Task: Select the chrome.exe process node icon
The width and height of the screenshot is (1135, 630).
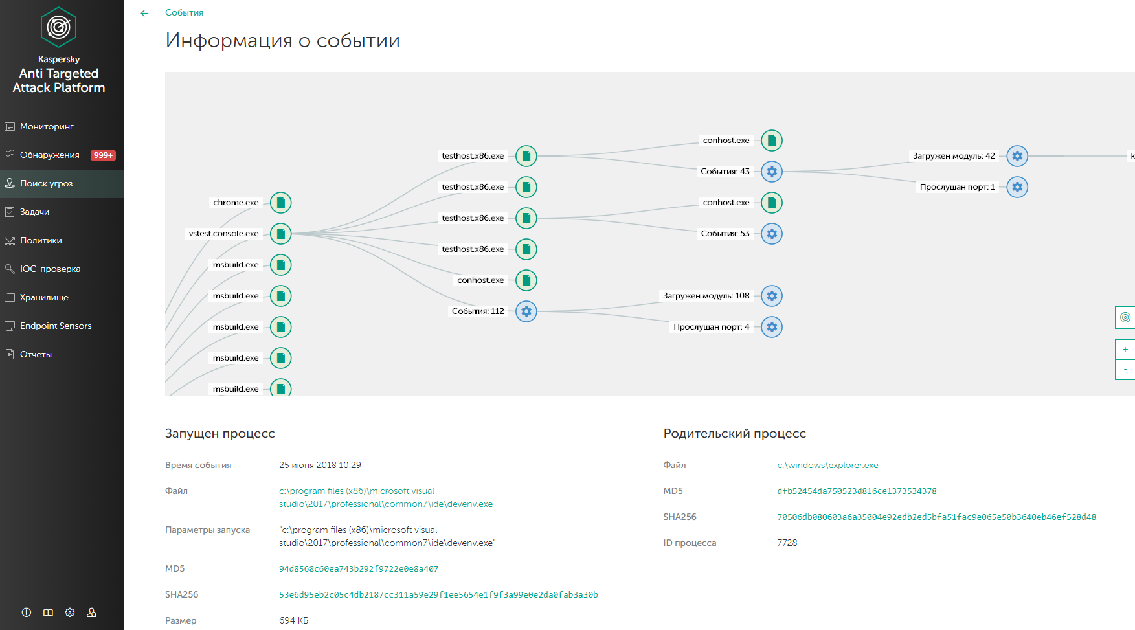Action: pos(281,203)
